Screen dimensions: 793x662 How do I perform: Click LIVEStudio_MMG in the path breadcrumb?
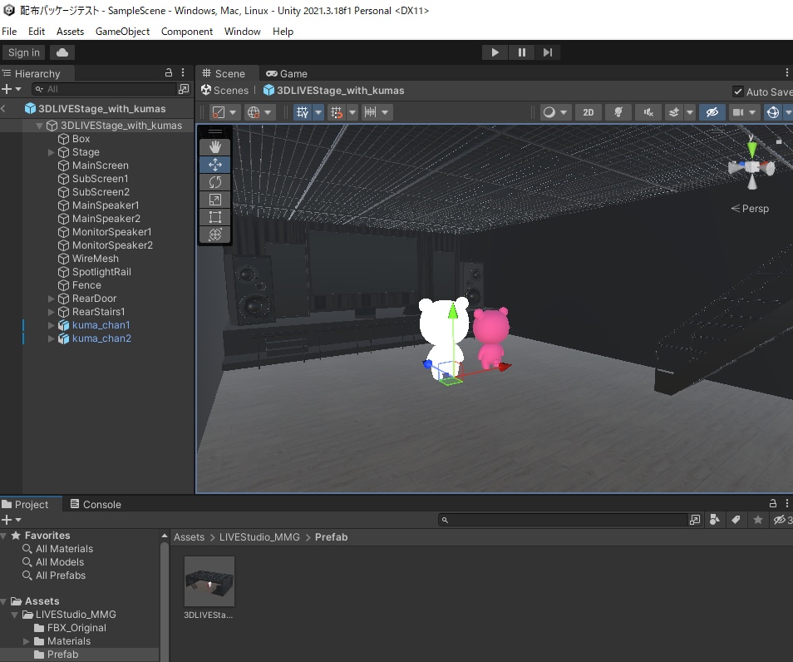(x=259, y=537)
